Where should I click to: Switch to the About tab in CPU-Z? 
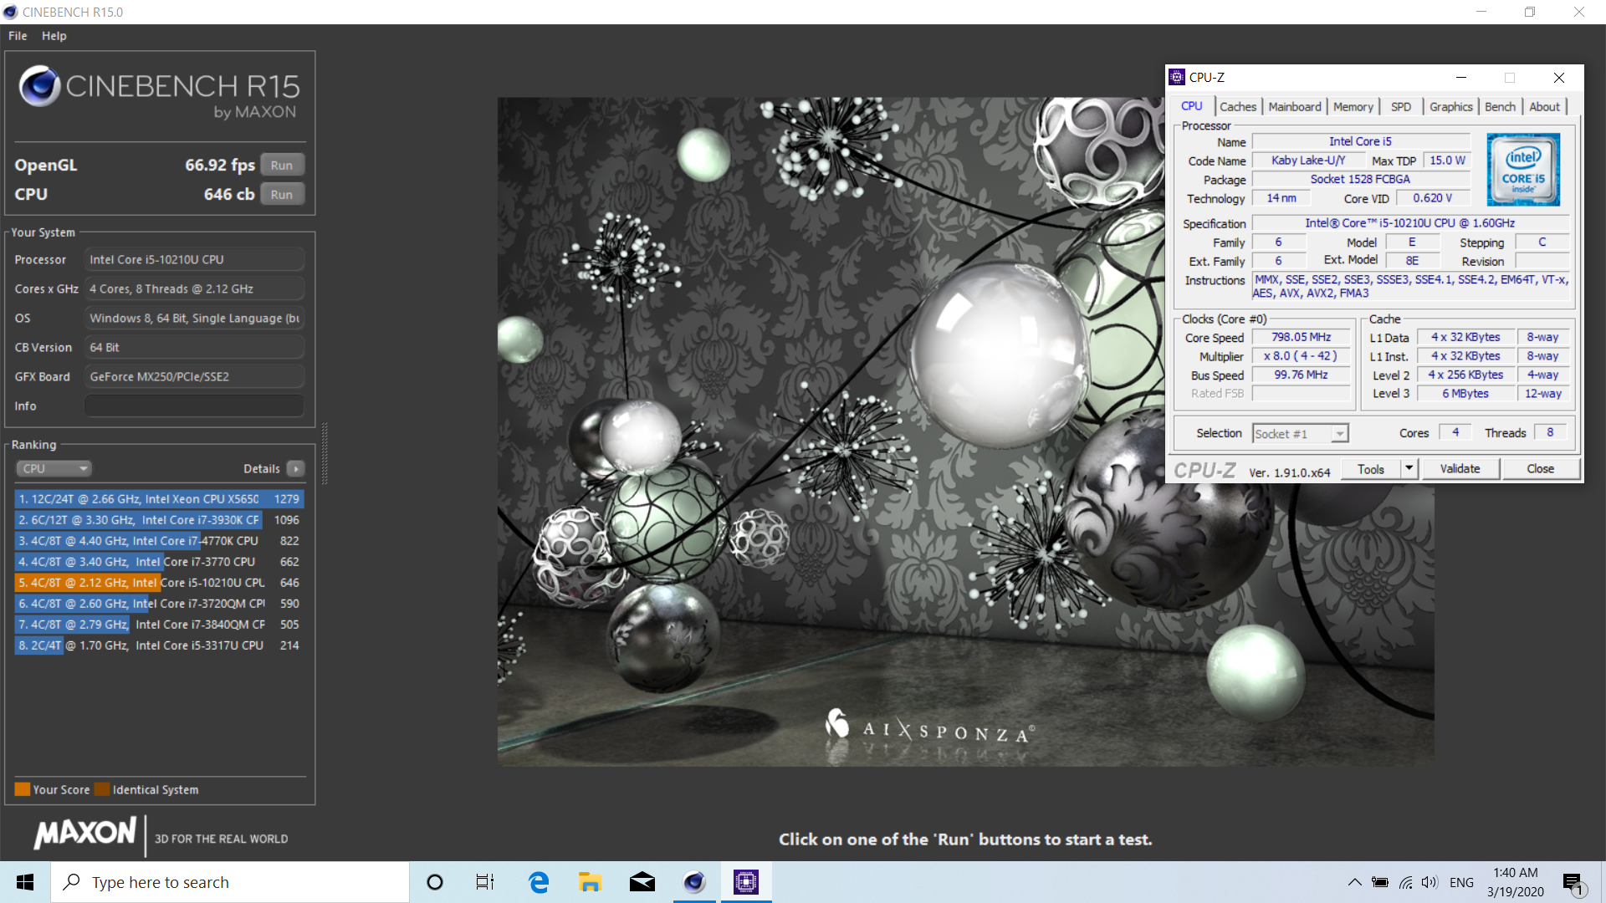pyautogui.click(x=1544, y=106)
